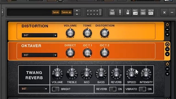The width and height of the screenshot is (176, 99).
Task: Click the Oktaver OCT 1 knob
Action: click(87, 53)
